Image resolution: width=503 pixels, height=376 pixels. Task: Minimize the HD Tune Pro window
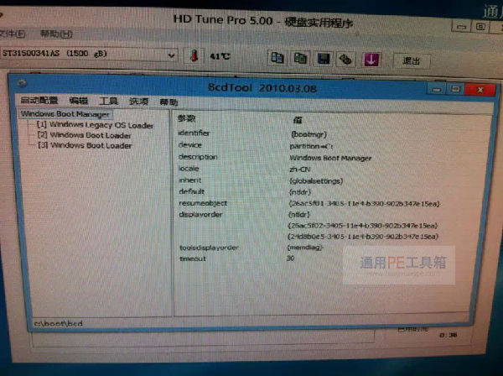(460, 27)
